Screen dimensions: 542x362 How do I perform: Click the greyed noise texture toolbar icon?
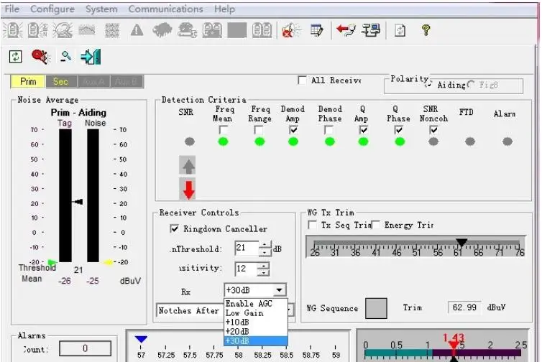[112, 30]
